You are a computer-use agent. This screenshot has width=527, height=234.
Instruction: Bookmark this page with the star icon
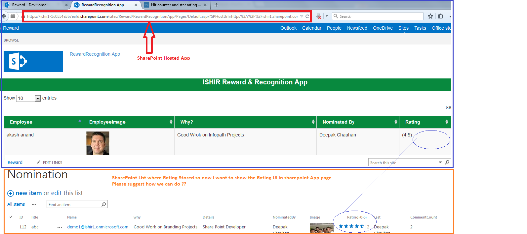tap(430, 16)
